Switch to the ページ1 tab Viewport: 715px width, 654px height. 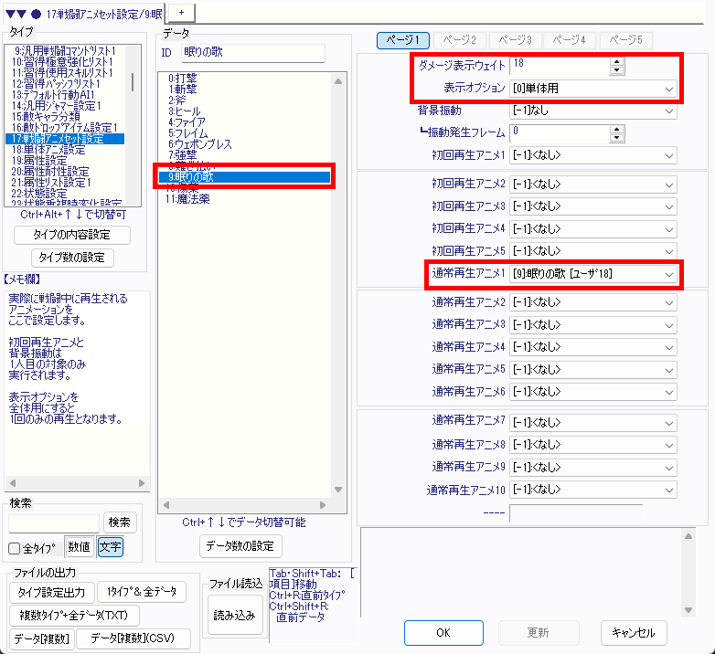[403, 40]
